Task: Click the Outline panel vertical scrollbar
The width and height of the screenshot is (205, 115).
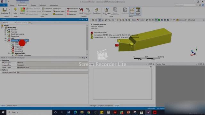Action: tap(87, 38)
